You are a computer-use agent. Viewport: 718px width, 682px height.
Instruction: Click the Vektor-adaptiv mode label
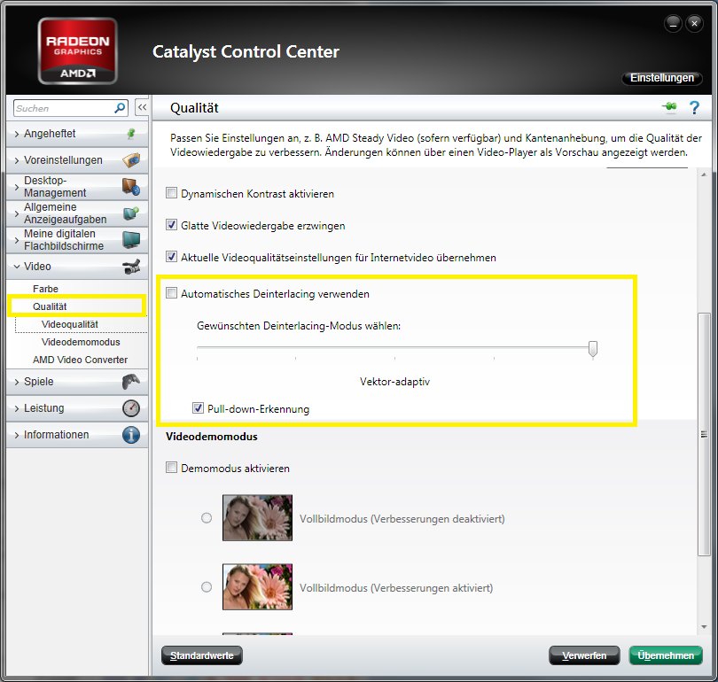(x=394, y=382)
